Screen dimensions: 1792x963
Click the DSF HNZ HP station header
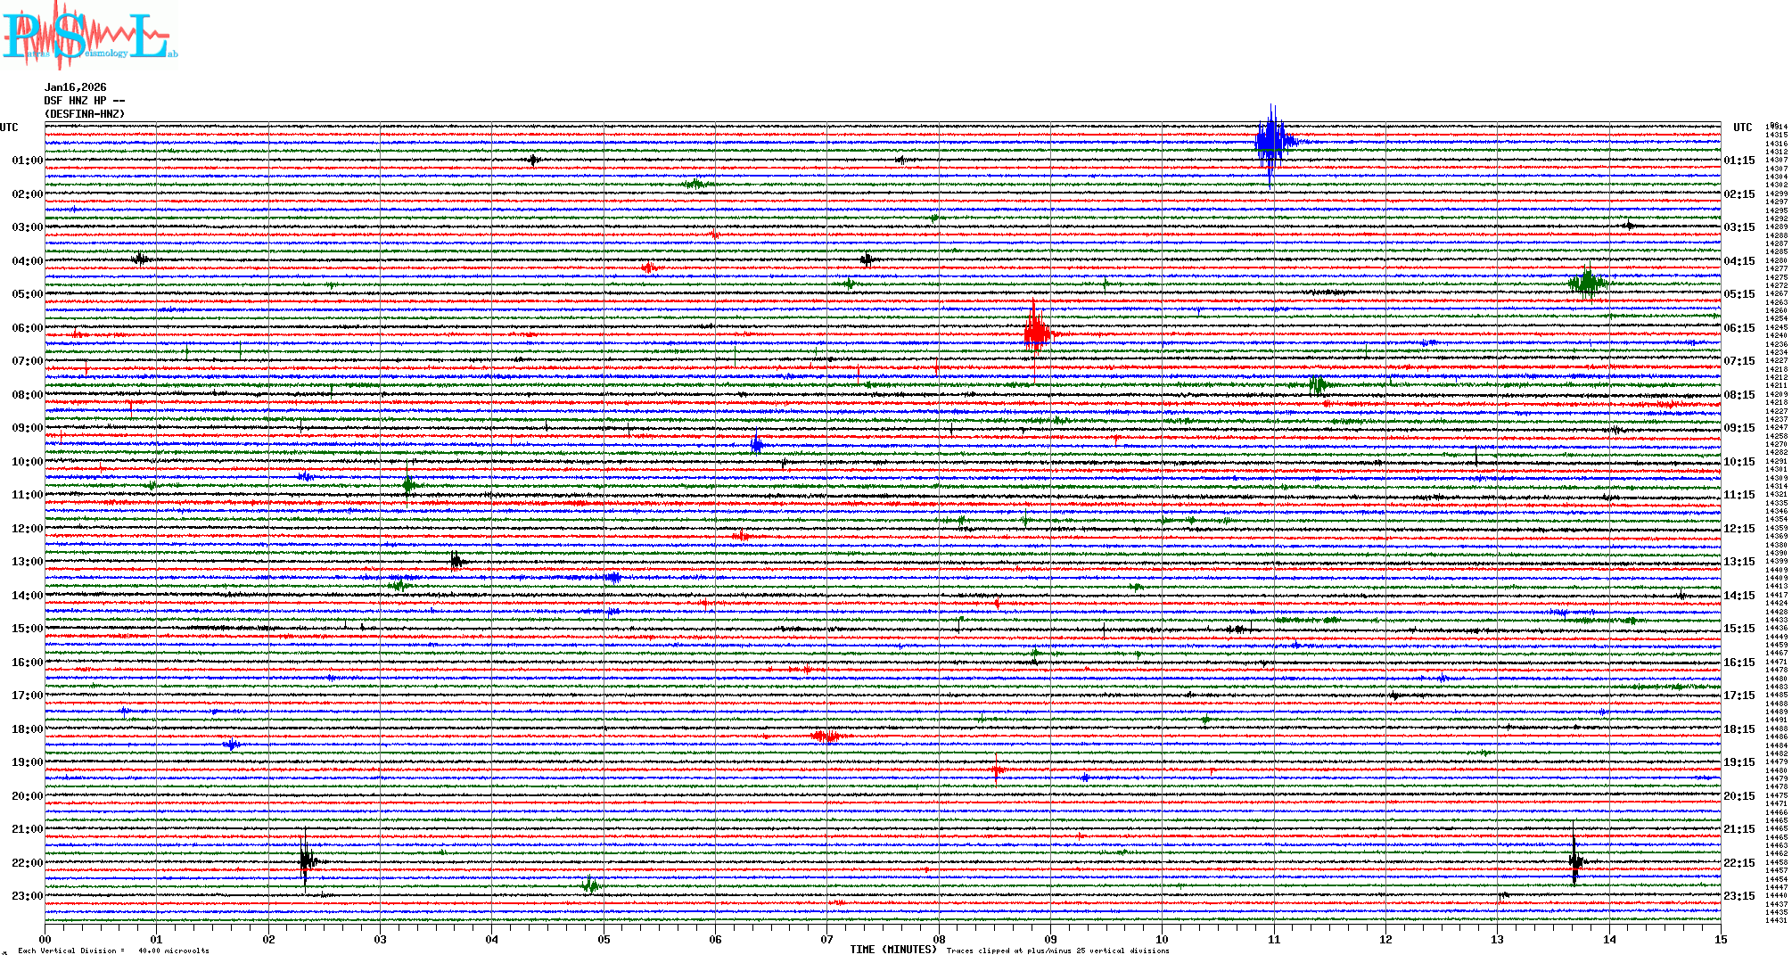pyautogui.click(x=85, y=101)
